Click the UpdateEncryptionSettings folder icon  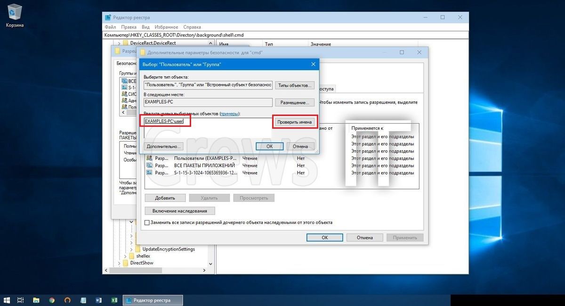(x=138, y=249)
